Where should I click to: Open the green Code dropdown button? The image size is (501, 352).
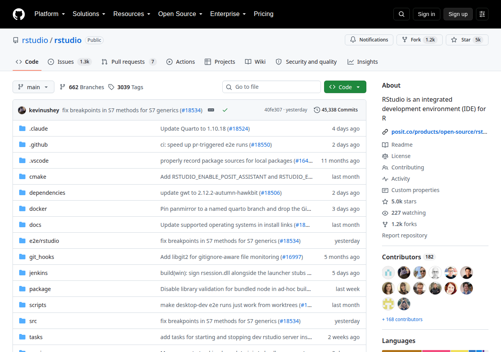click(345, 87)
